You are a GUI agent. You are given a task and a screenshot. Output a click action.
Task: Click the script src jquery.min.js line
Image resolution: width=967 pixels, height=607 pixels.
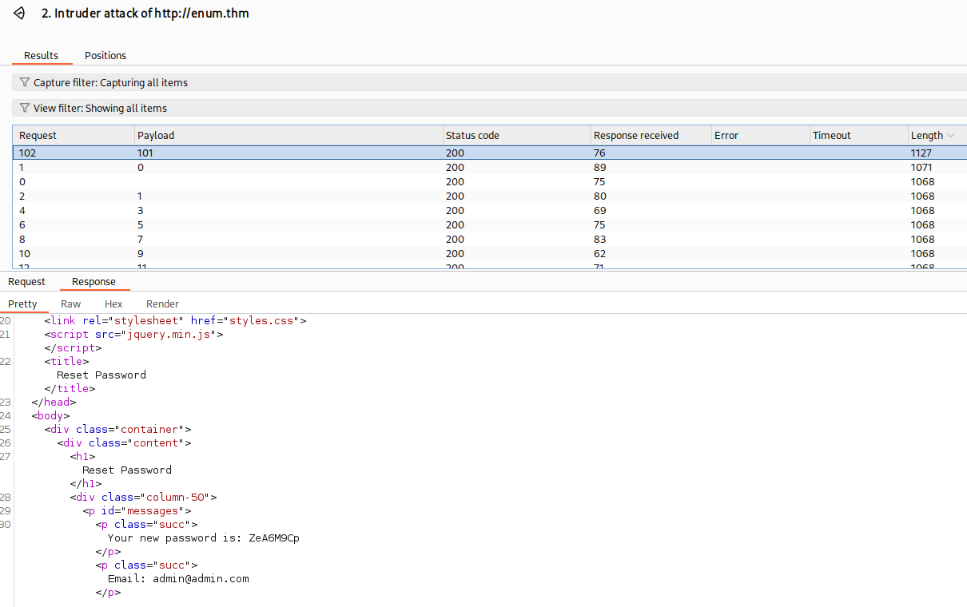(133, 334)
